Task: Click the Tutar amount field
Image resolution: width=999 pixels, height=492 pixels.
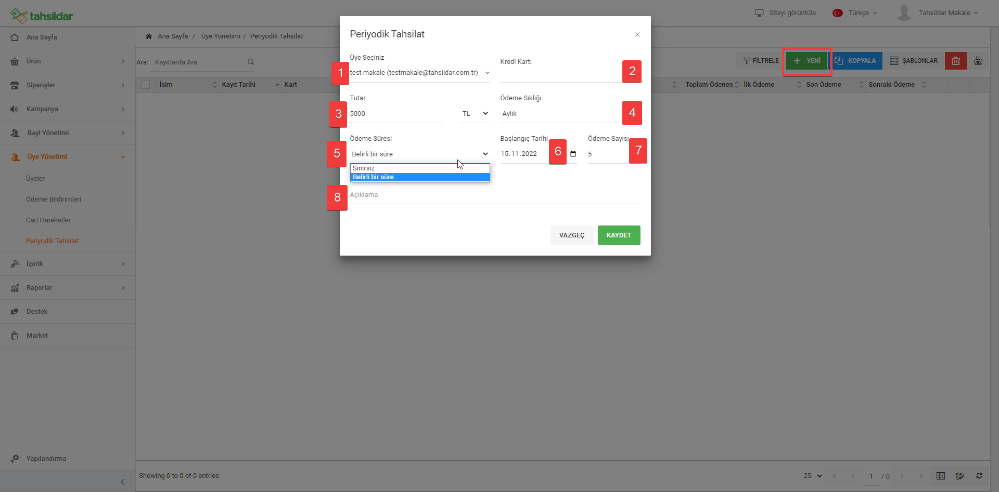Action: click(396, 114)
